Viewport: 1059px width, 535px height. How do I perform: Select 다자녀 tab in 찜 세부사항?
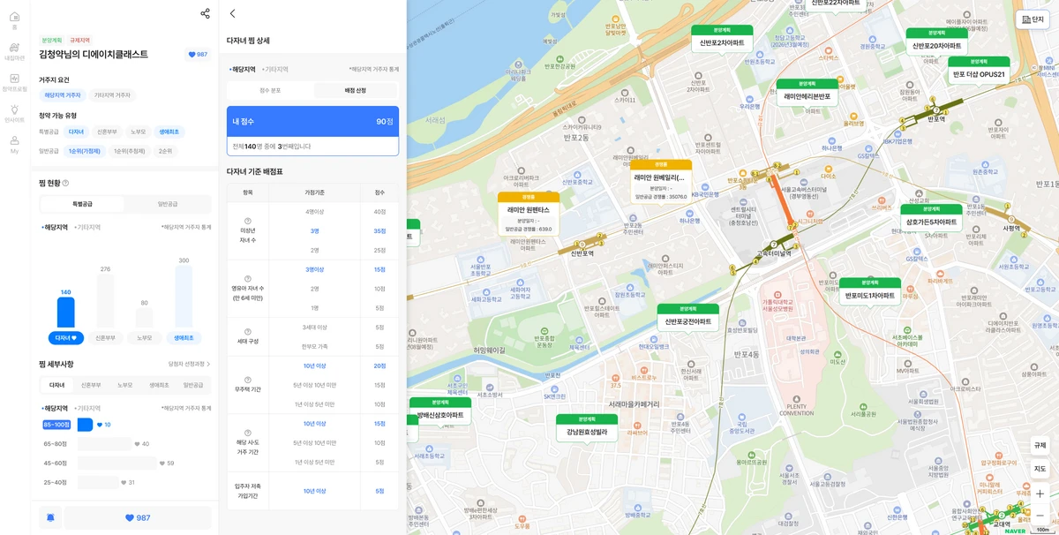(x=57, y=385)
